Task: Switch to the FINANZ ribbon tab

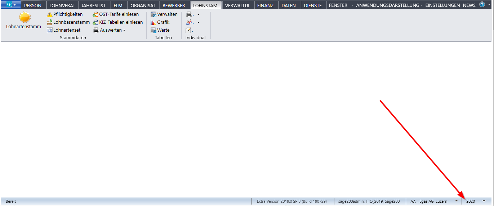Action: (265, 5)
